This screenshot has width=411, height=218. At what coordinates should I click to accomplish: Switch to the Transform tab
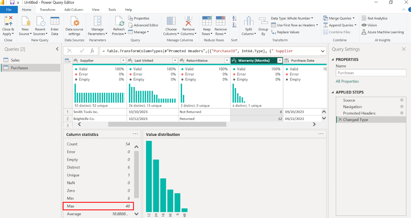47,10
